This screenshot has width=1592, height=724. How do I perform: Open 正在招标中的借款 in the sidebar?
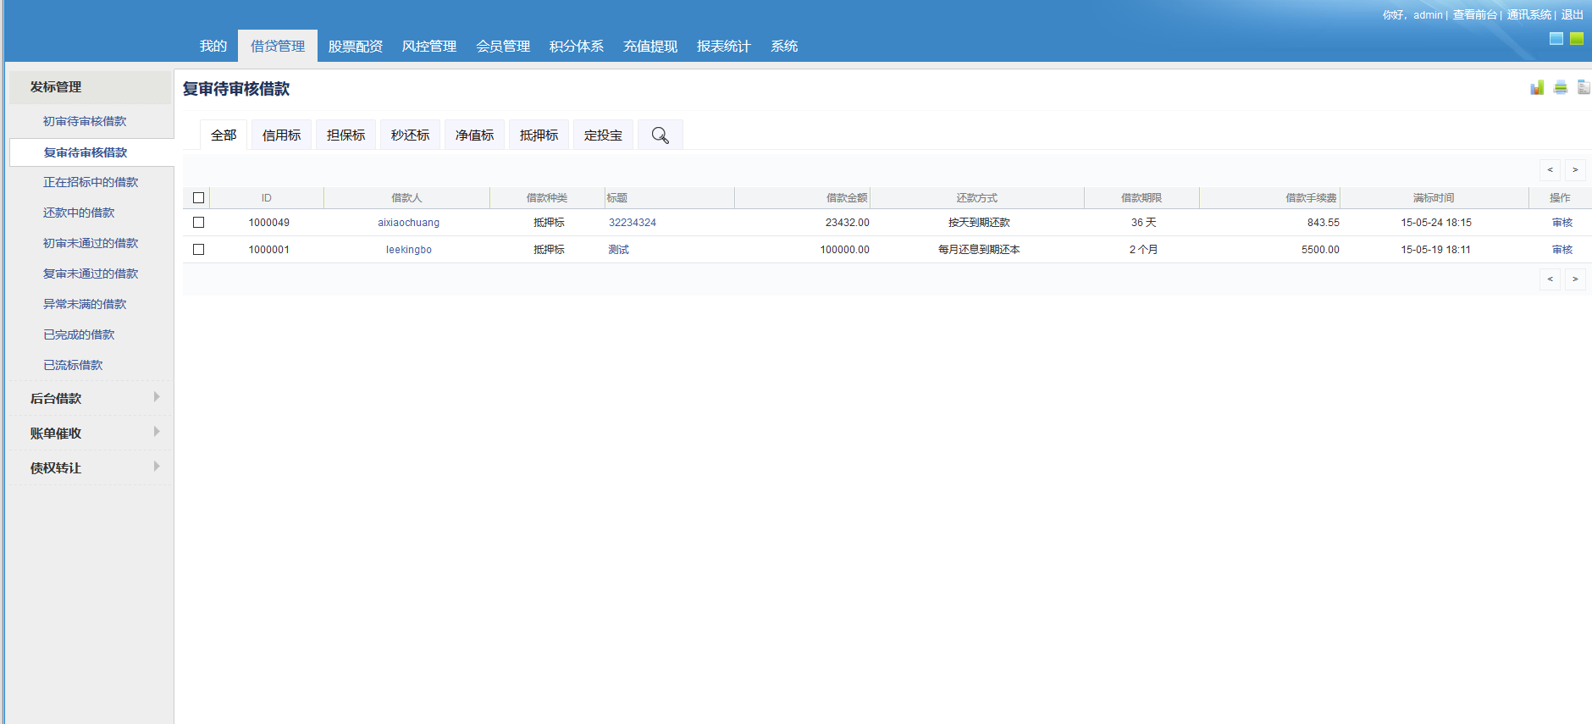tap(91, 183)
